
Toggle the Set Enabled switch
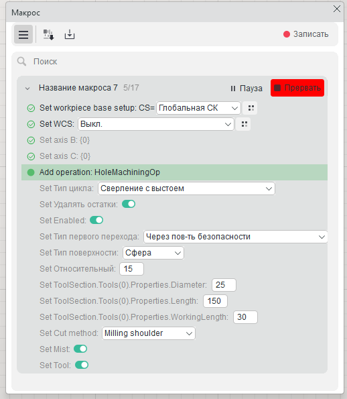coord(96,220)
